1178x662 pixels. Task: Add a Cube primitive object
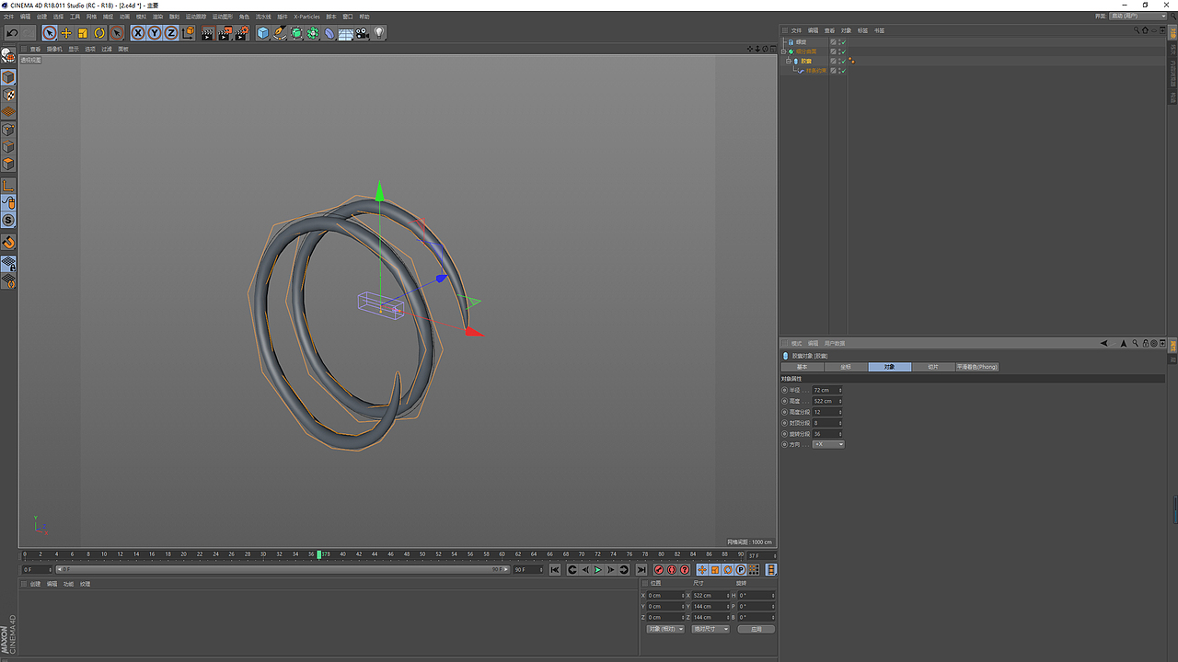tap(263, 33)
